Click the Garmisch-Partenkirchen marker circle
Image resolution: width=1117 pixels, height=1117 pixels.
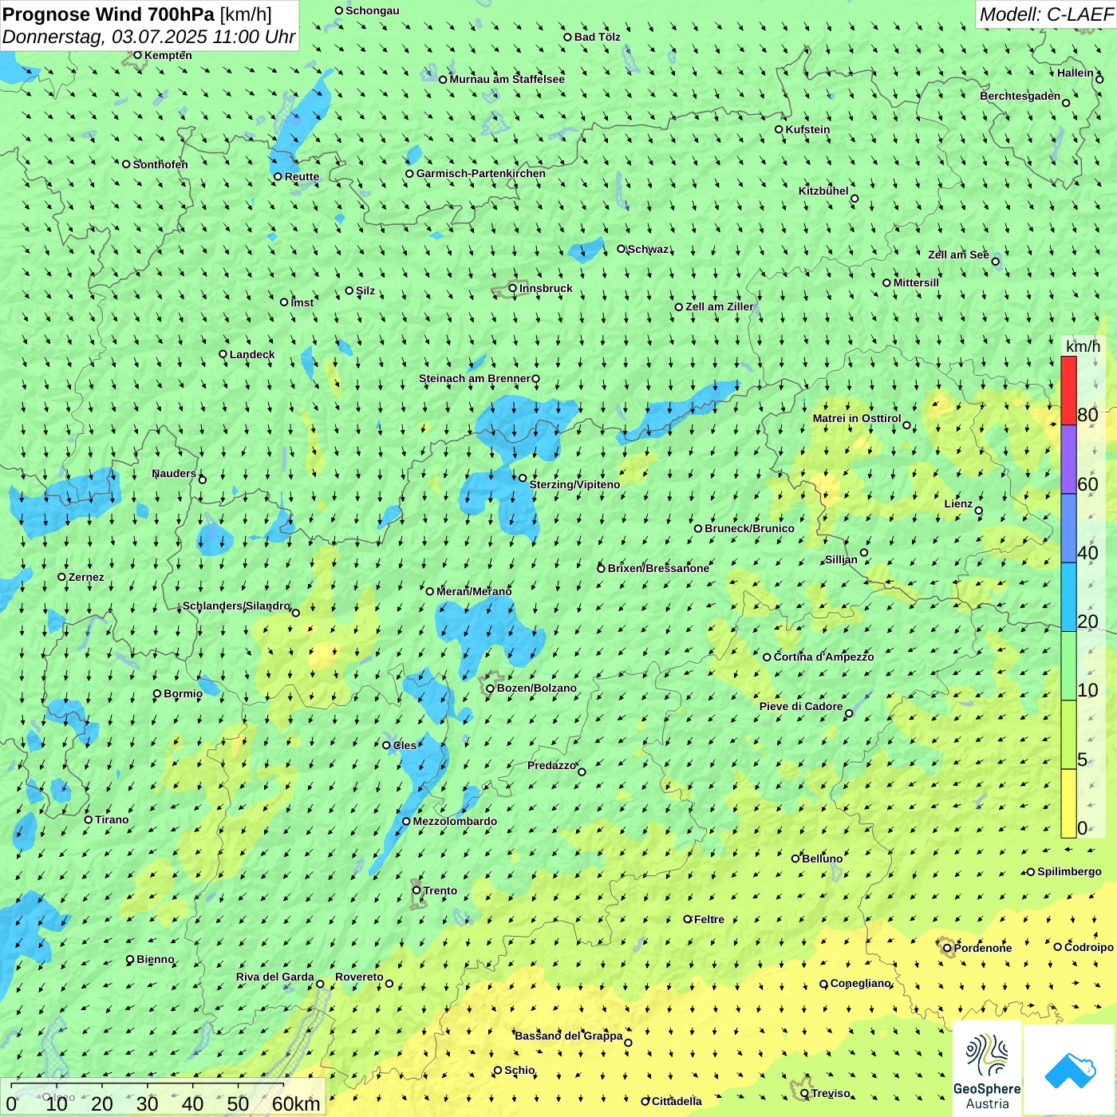pyautogui.click(x=410, y=173)
